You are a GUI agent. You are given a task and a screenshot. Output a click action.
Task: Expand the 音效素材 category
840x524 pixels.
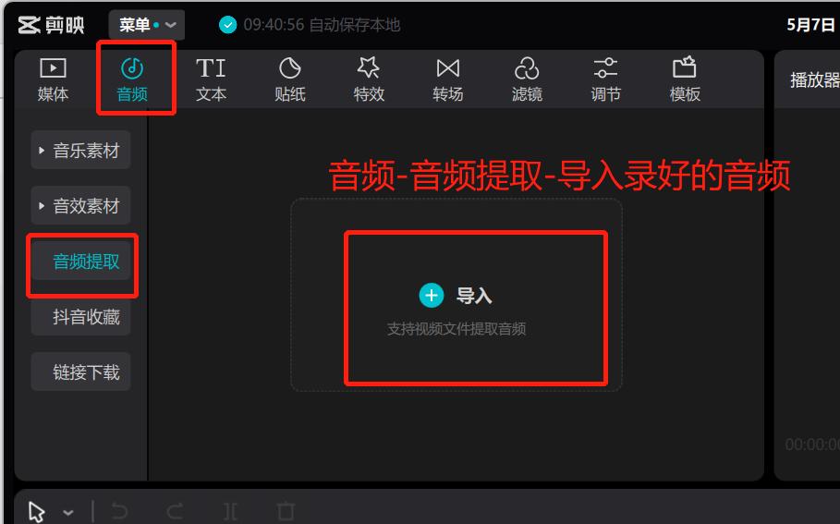[x=81, y=206]
